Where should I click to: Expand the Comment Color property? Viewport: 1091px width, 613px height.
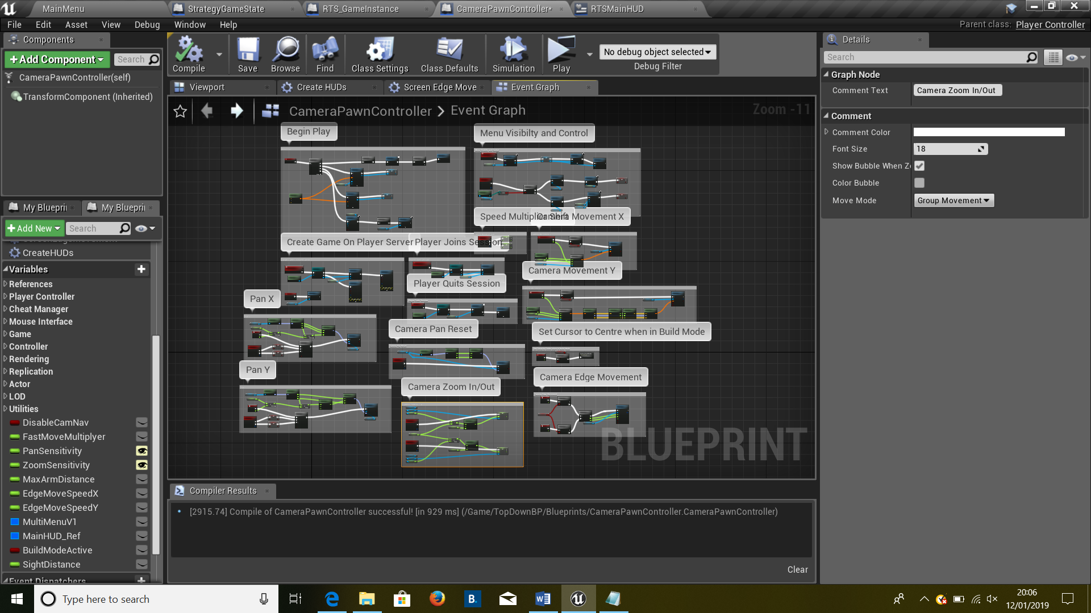[x=826, y=132]
